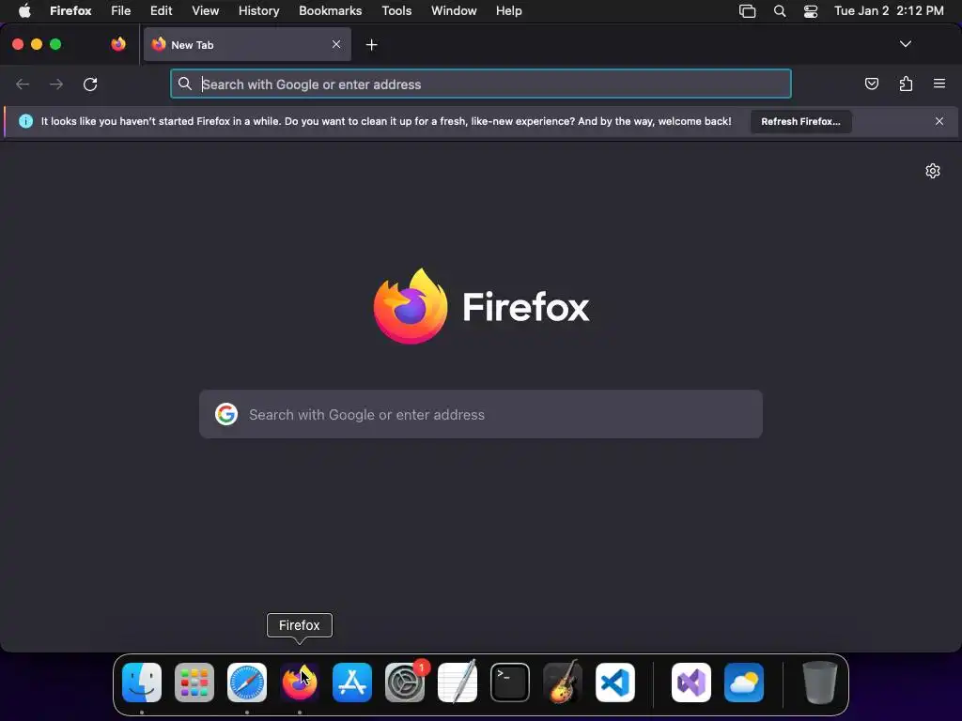Open System Settings from the Dock
This screenshot has width=962, height=721.
[x=405, y=683]
